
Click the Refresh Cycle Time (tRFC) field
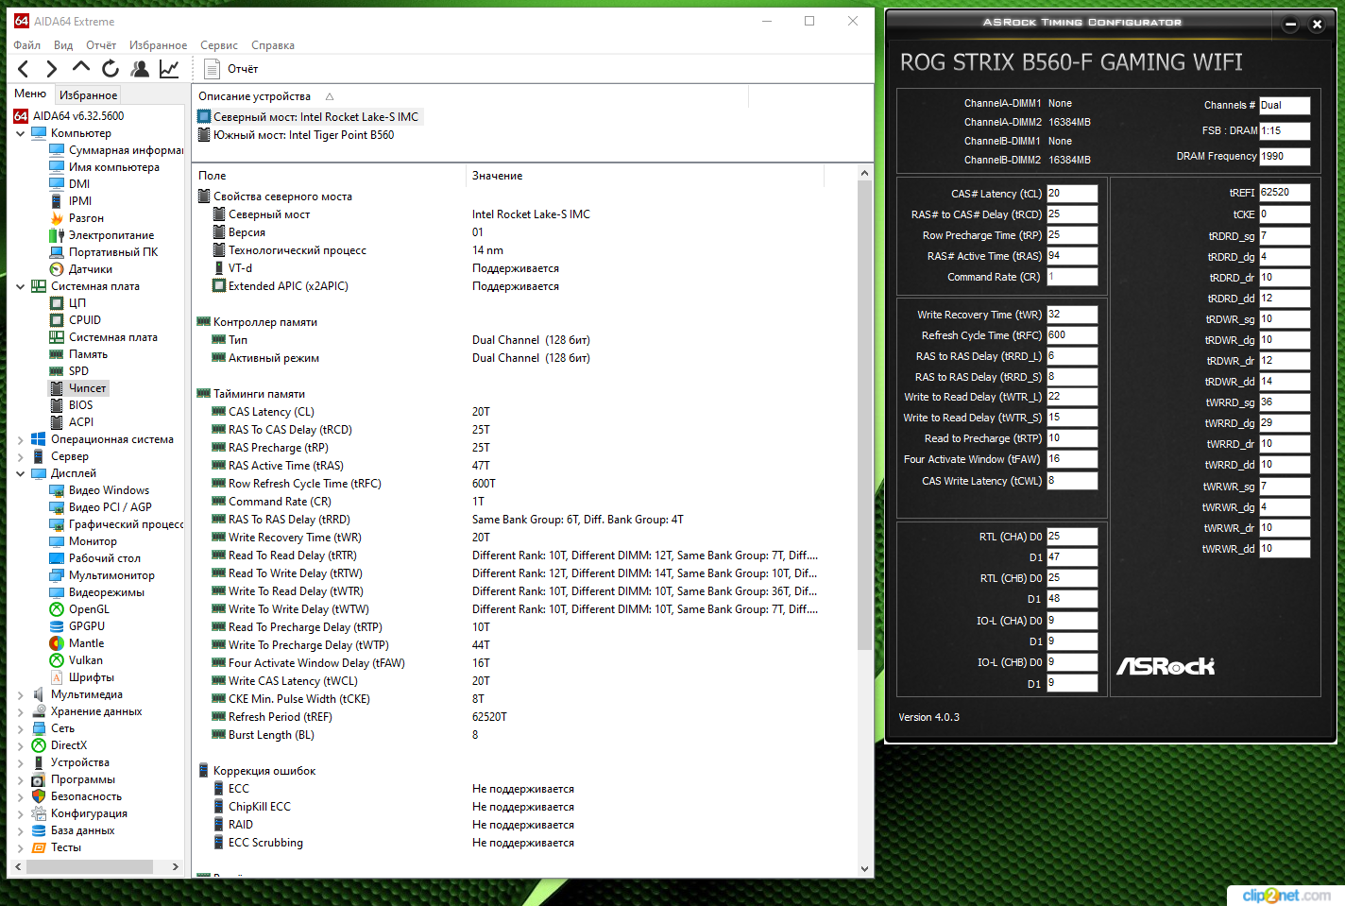click(1072, 335)
